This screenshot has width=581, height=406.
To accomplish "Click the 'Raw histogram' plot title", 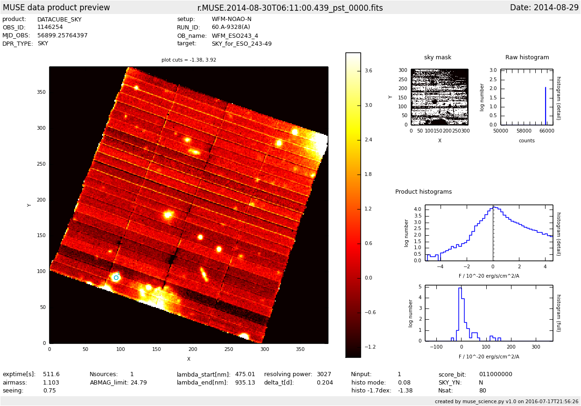I will [527, 57].
